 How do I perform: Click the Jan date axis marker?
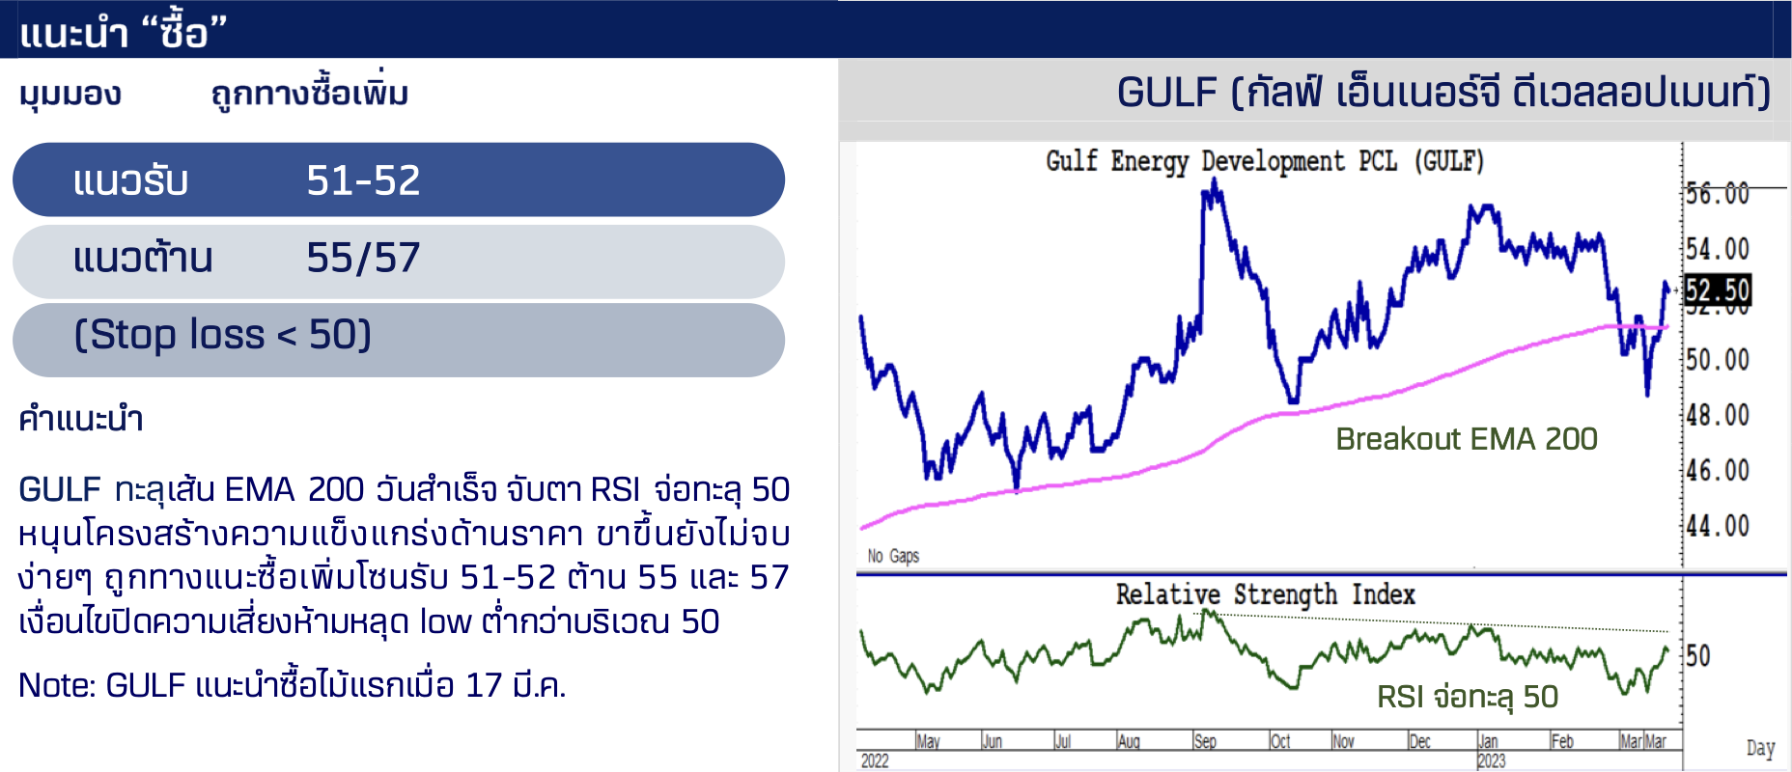(1488, 741)
